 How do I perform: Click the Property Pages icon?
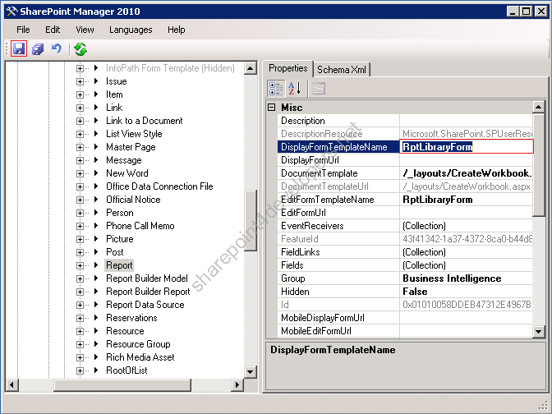[319, 89]
